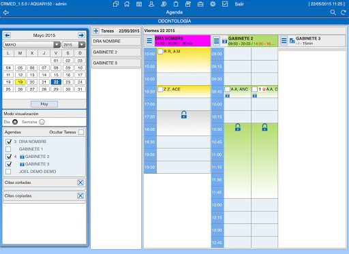This screenshot has width=349, height=254.
Task: Open DRA NOMBRE tasks row
Action: click(116, 42)
